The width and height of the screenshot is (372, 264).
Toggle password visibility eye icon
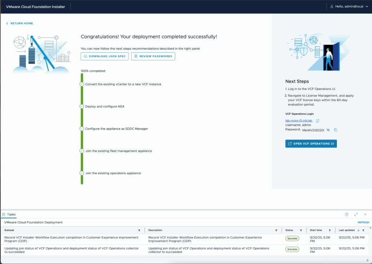(328, 130)
